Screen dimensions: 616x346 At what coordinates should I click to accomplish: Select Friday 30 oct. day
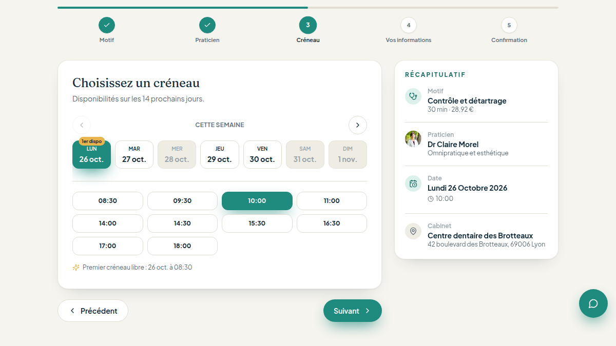click(x=262, y=154)
